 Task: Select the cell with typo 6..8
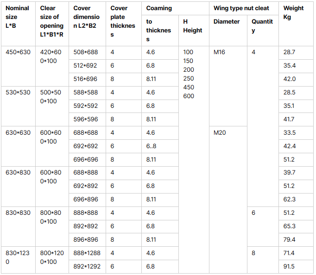[151, 146]
